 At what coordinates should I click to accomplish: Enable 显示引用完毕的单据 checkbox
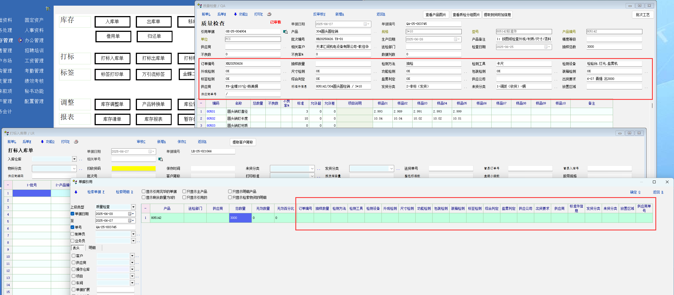click(x=144, y=191)
